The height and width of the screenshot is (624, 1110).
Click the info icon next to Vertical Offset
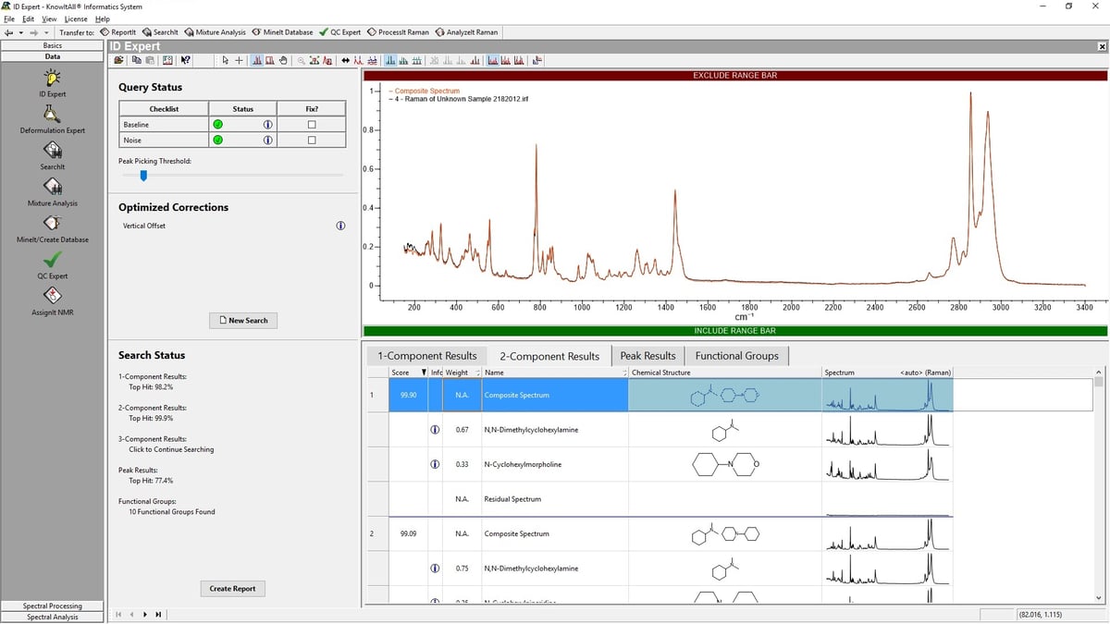click(x=340, y=225)
